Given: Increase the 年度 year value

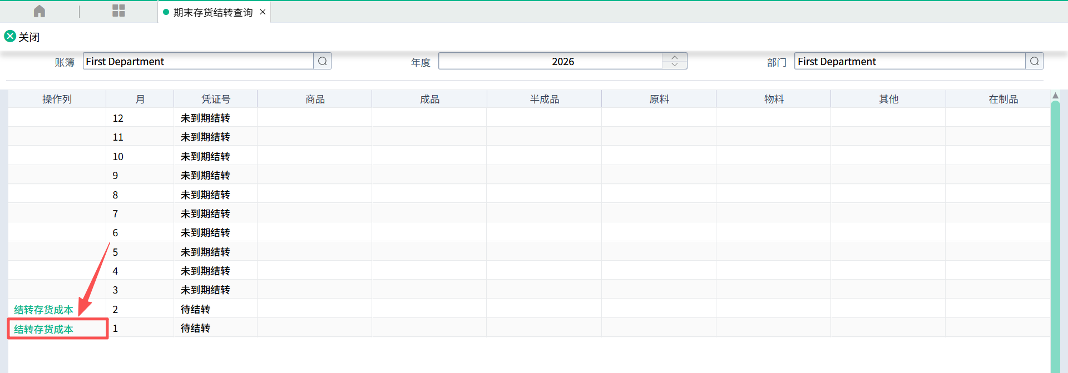Looking at the screenshot, I should [674, 57].
